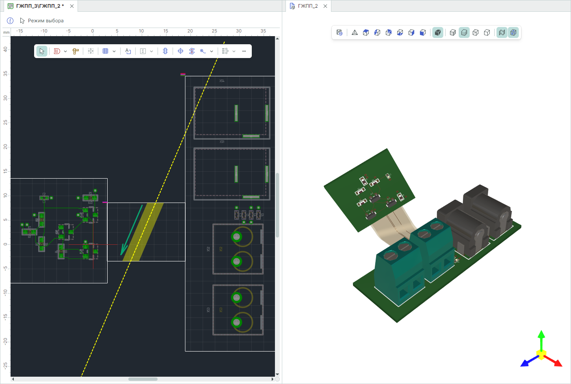Screen dimensions: 571x384
Task: Click the table grid icon
Action: 106,51
